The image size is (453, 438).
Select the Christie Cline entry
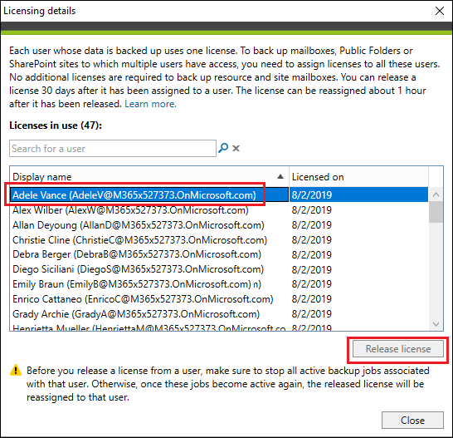point(219,239)
